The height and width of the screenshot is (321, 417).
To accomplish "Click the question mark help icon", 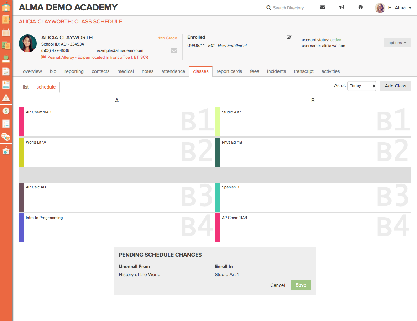I will tap(360, 7).
